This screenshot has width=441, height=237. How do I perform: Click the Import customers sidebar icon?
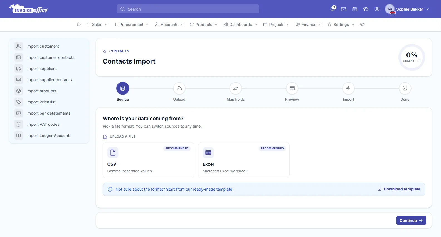19,46
